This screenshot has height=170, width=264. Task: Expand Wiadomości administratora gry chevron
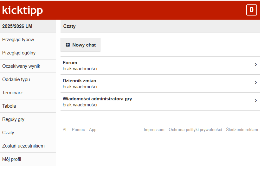pos(255,101)
